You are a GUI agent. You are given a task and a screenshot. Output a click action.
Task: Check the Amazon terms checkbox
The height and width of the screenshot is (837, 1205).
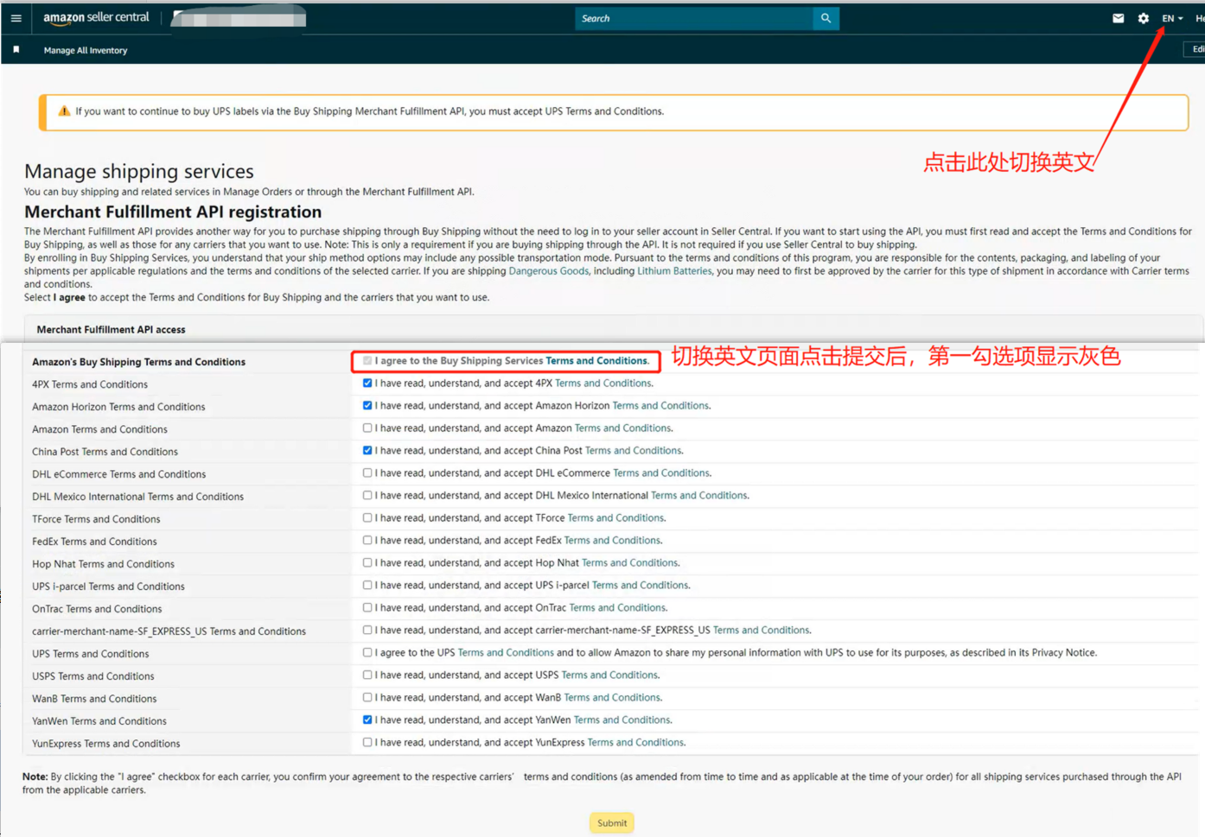click(x=367, y=428)
